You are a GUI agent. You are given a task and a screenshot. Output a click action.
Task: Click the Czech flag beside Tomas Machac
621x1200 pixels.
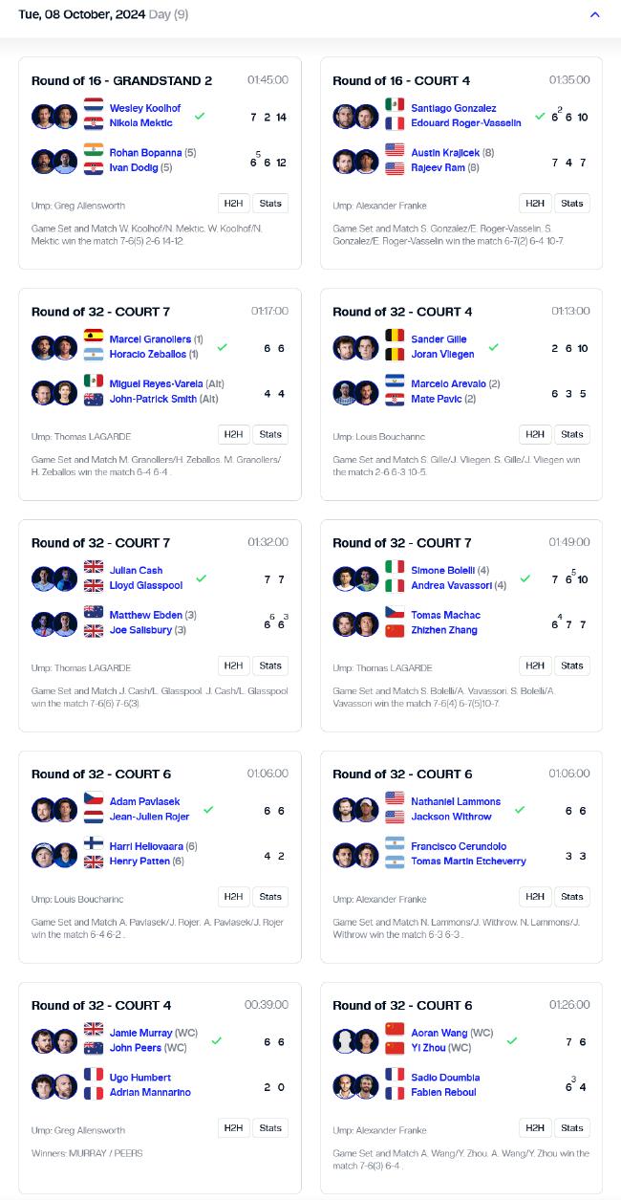[395, 612]
